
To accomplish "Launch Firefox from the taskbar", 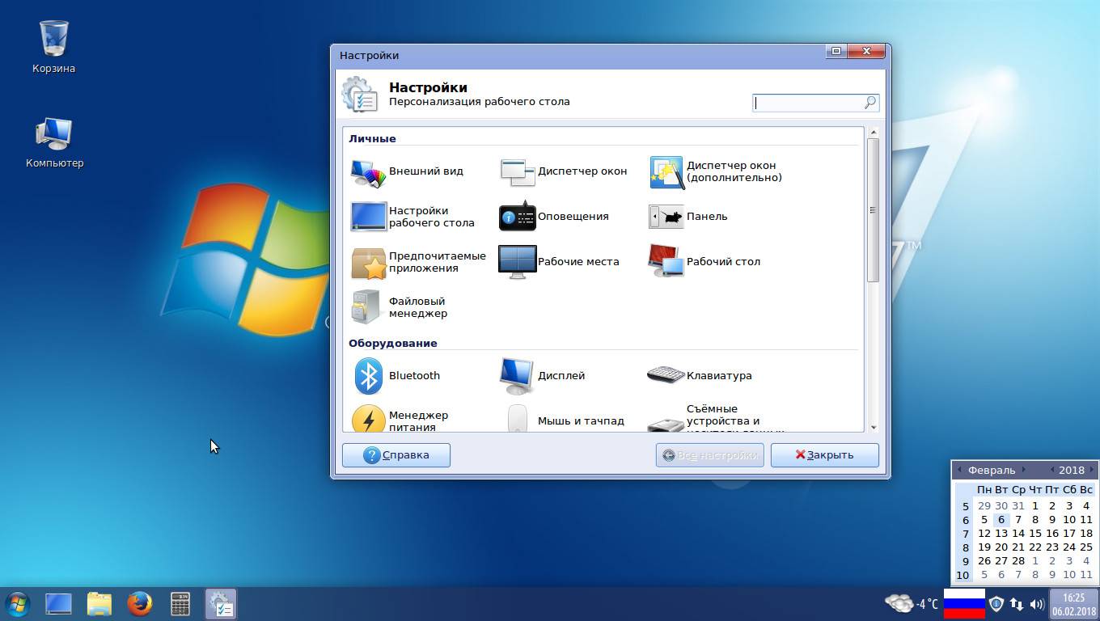I will click(x=140, y=604).
